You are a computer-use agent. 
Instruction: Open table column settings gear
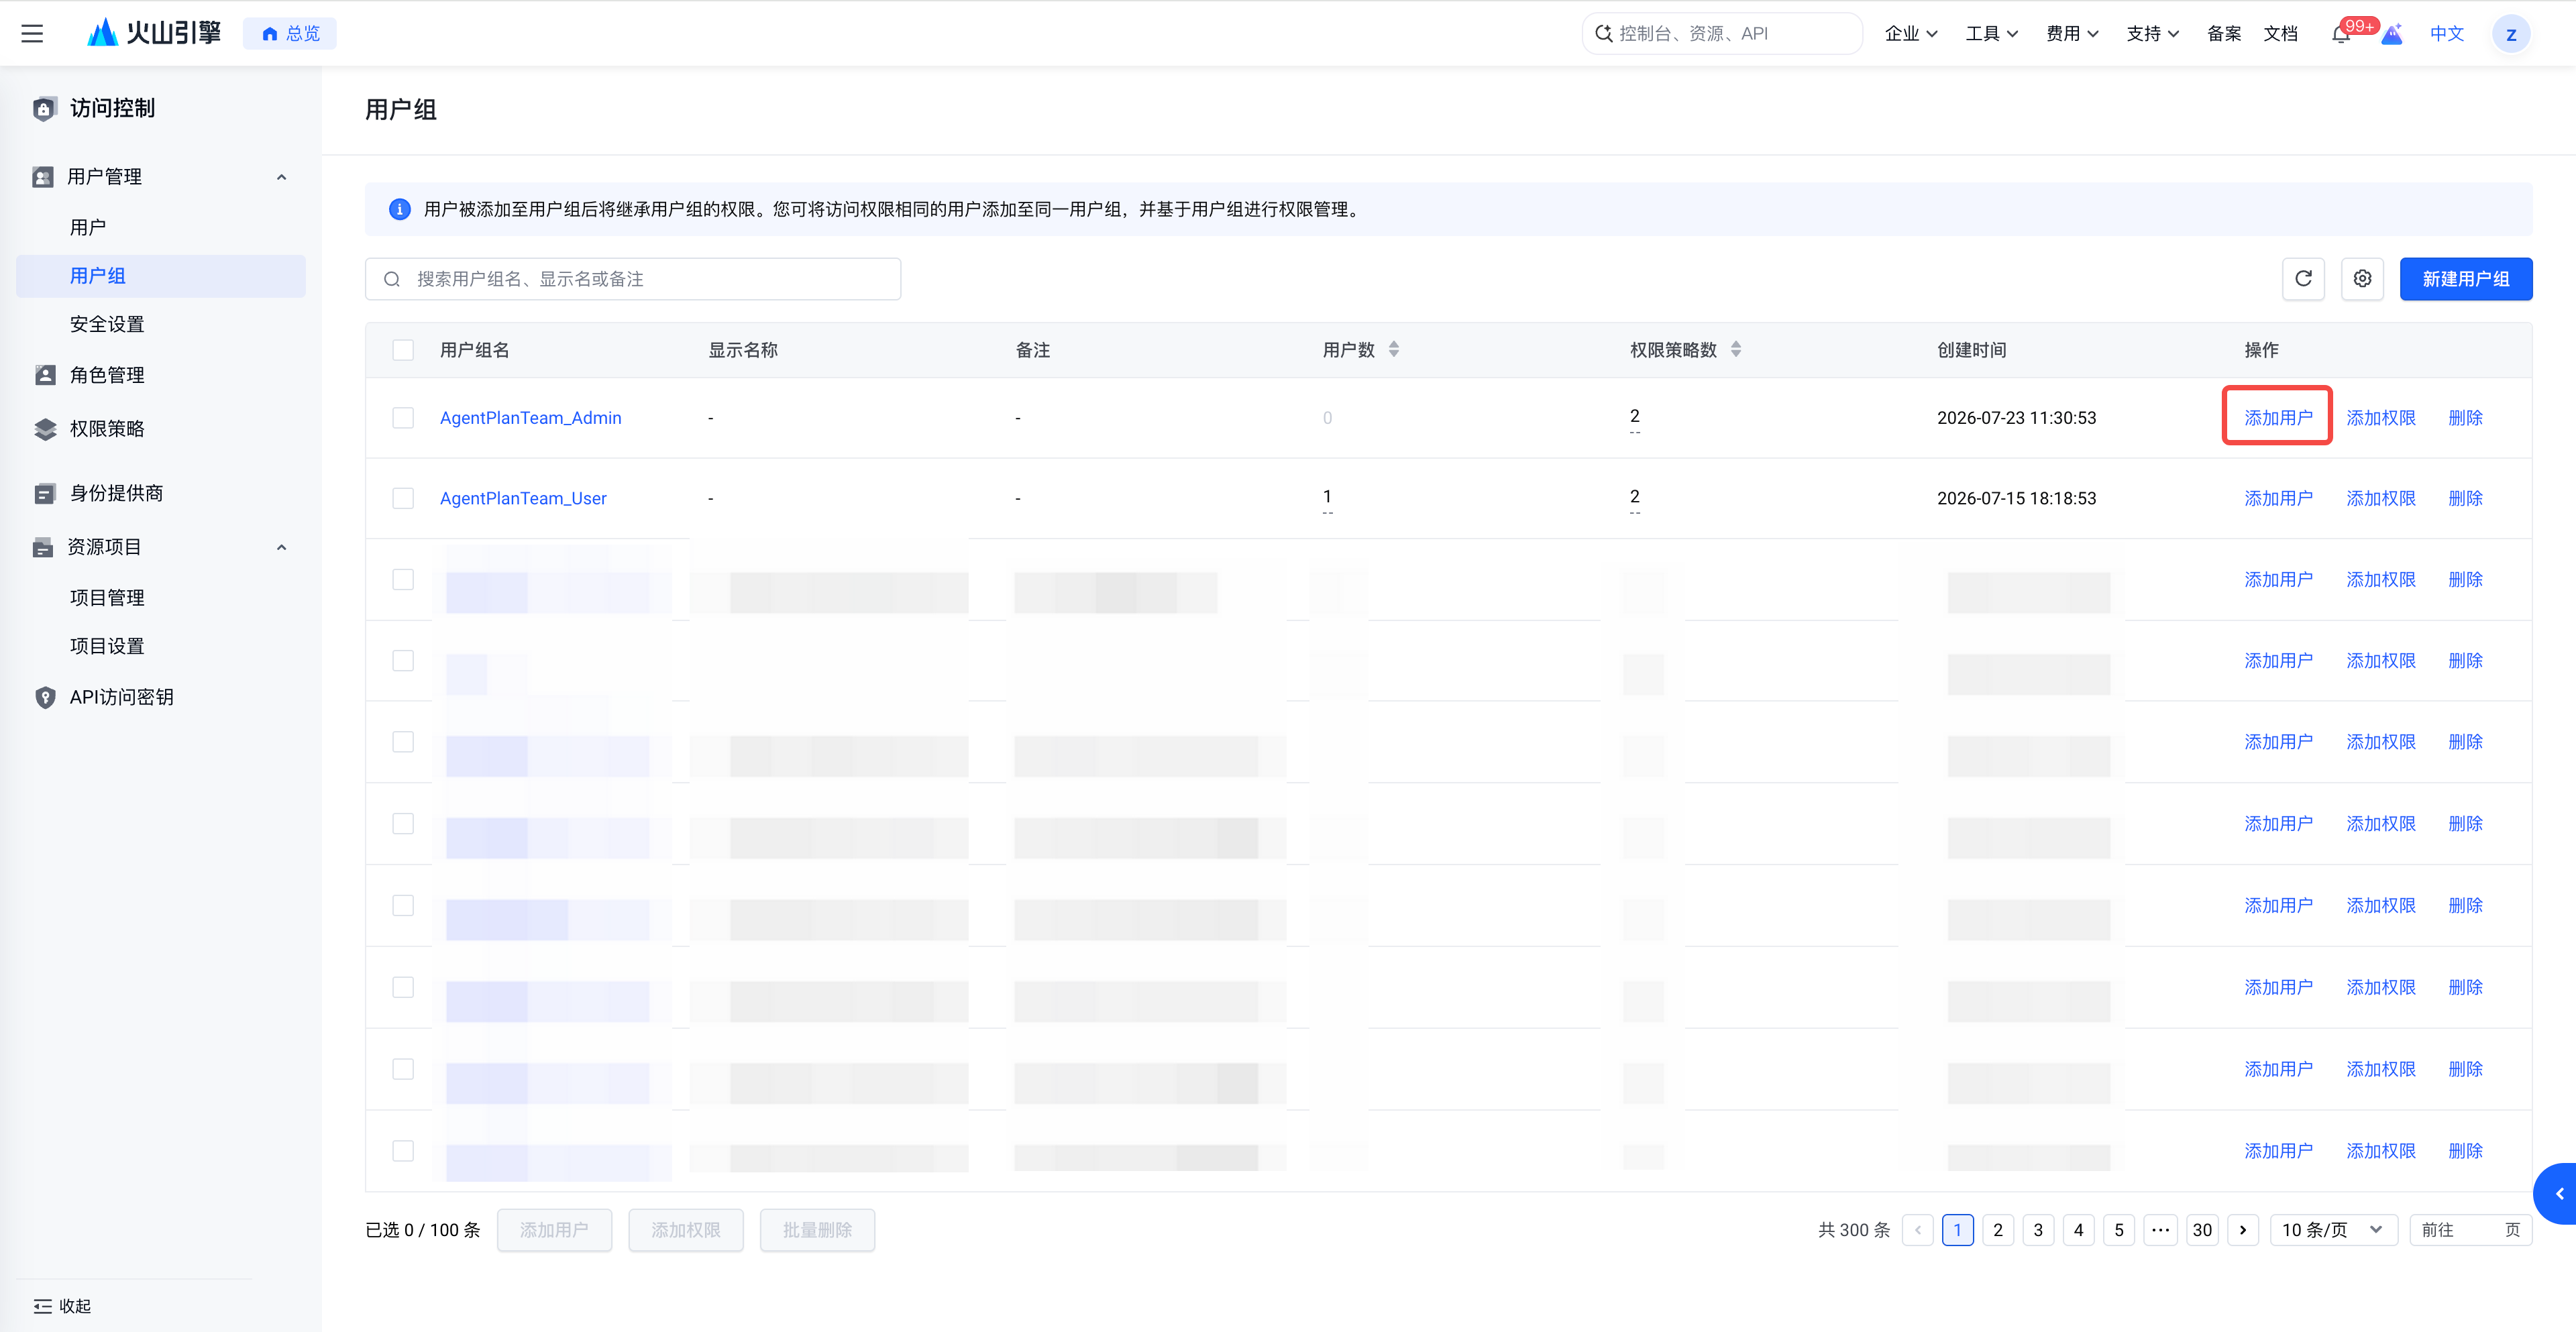pos(2362,279)
